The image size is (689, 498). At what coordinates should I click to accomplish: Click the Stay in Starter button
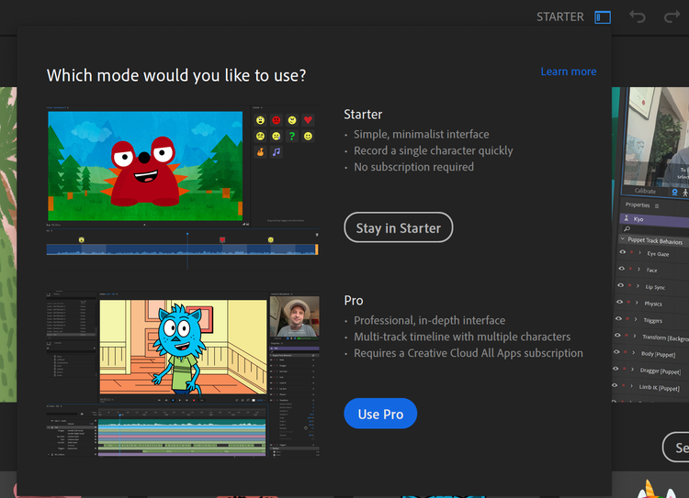coord(398,227)
